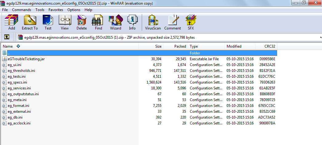
Task: Click CRC32 value ADC73A52
Action: coord(267,118)
